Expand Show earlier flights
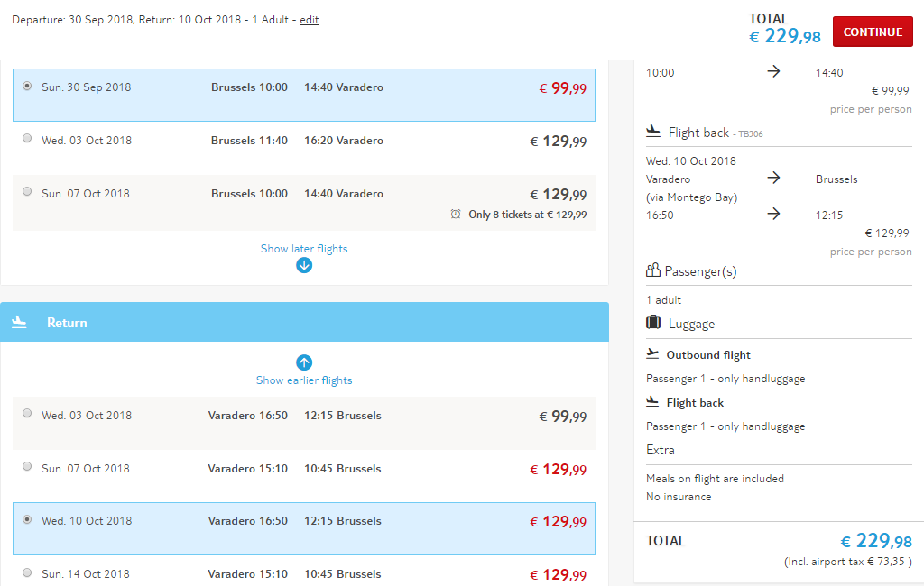 pyautogui.click(x=304, y=380)
